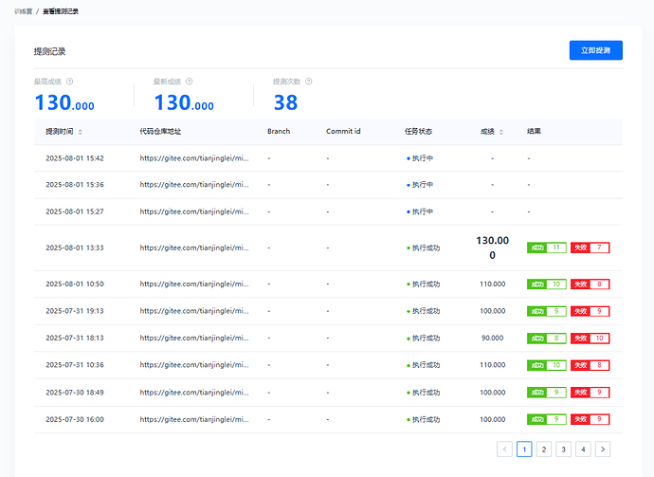Click the 执行中 status in the 15:42 row

coord(420,158)
